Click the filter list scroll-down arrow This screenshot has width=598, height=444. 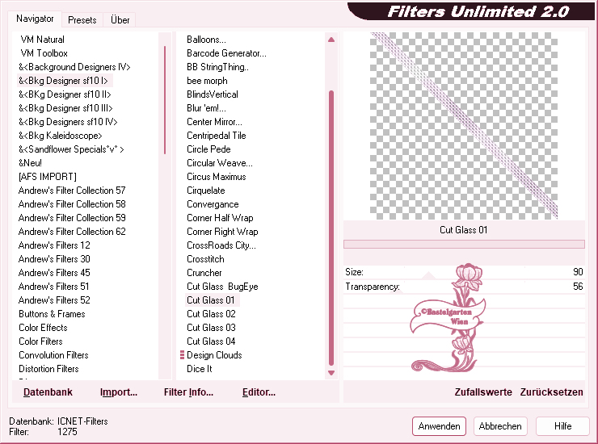click(331, 373)
